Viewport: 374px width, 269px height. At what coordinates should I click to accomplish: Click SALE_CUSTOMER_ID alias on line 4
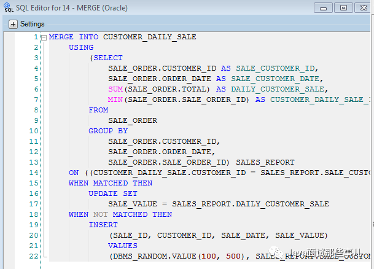point(275,68)
